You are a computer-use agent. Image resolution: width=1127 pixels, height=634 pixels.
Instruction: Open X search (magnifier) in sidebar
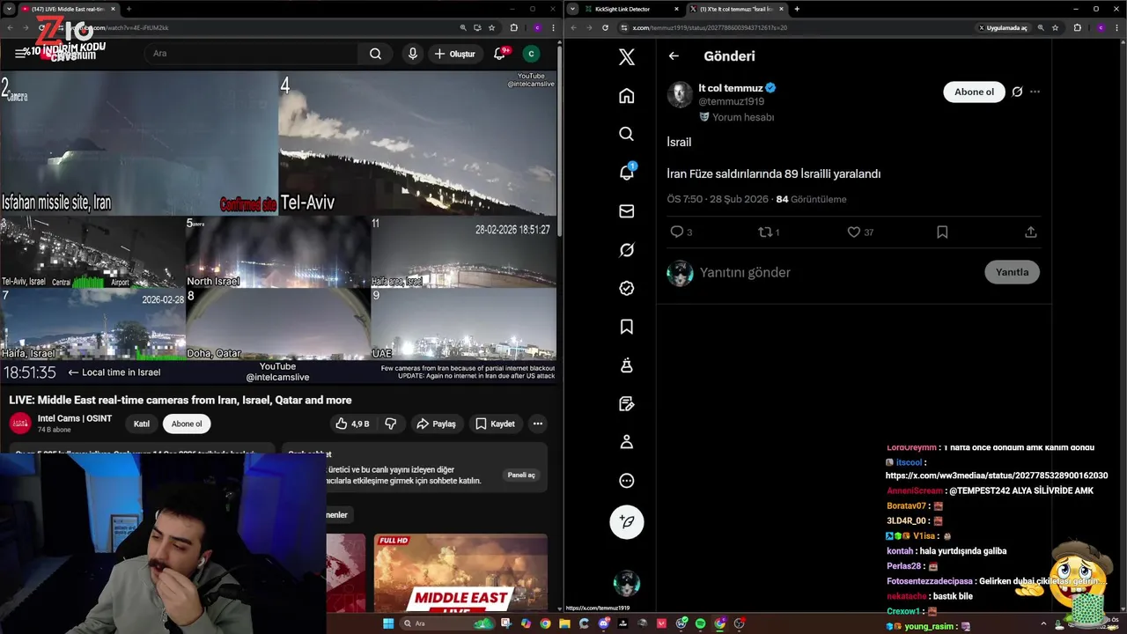click(626, 134)
